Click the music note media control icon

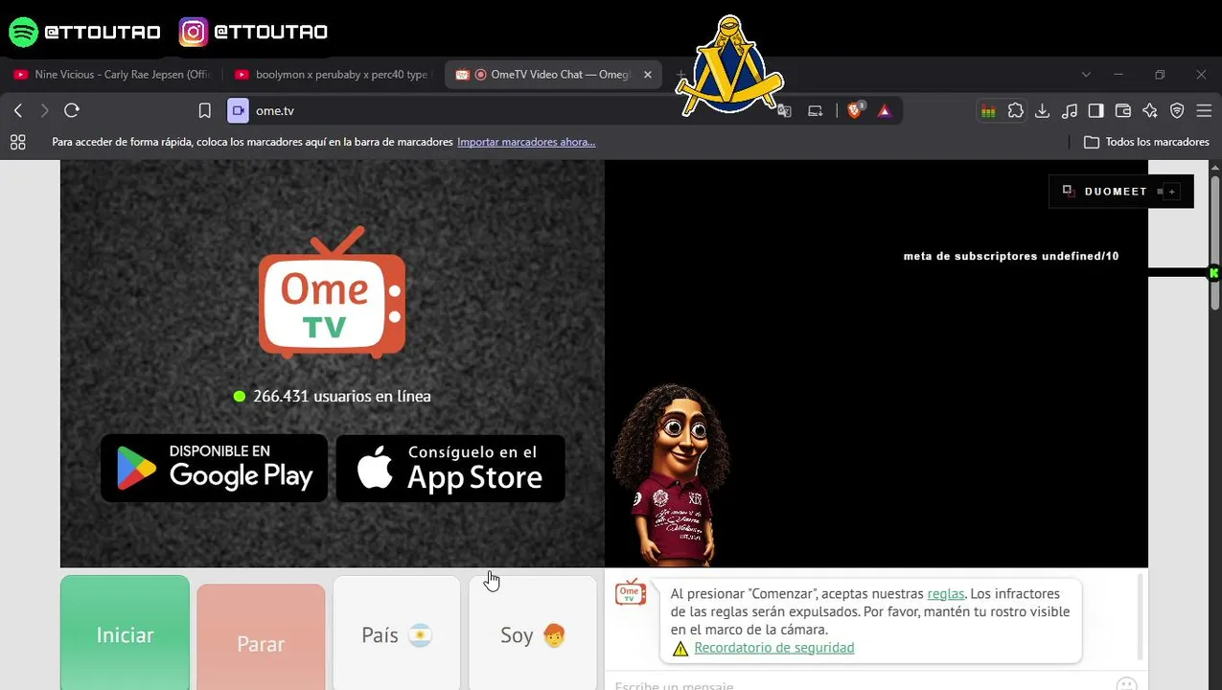click(1070, 111)
